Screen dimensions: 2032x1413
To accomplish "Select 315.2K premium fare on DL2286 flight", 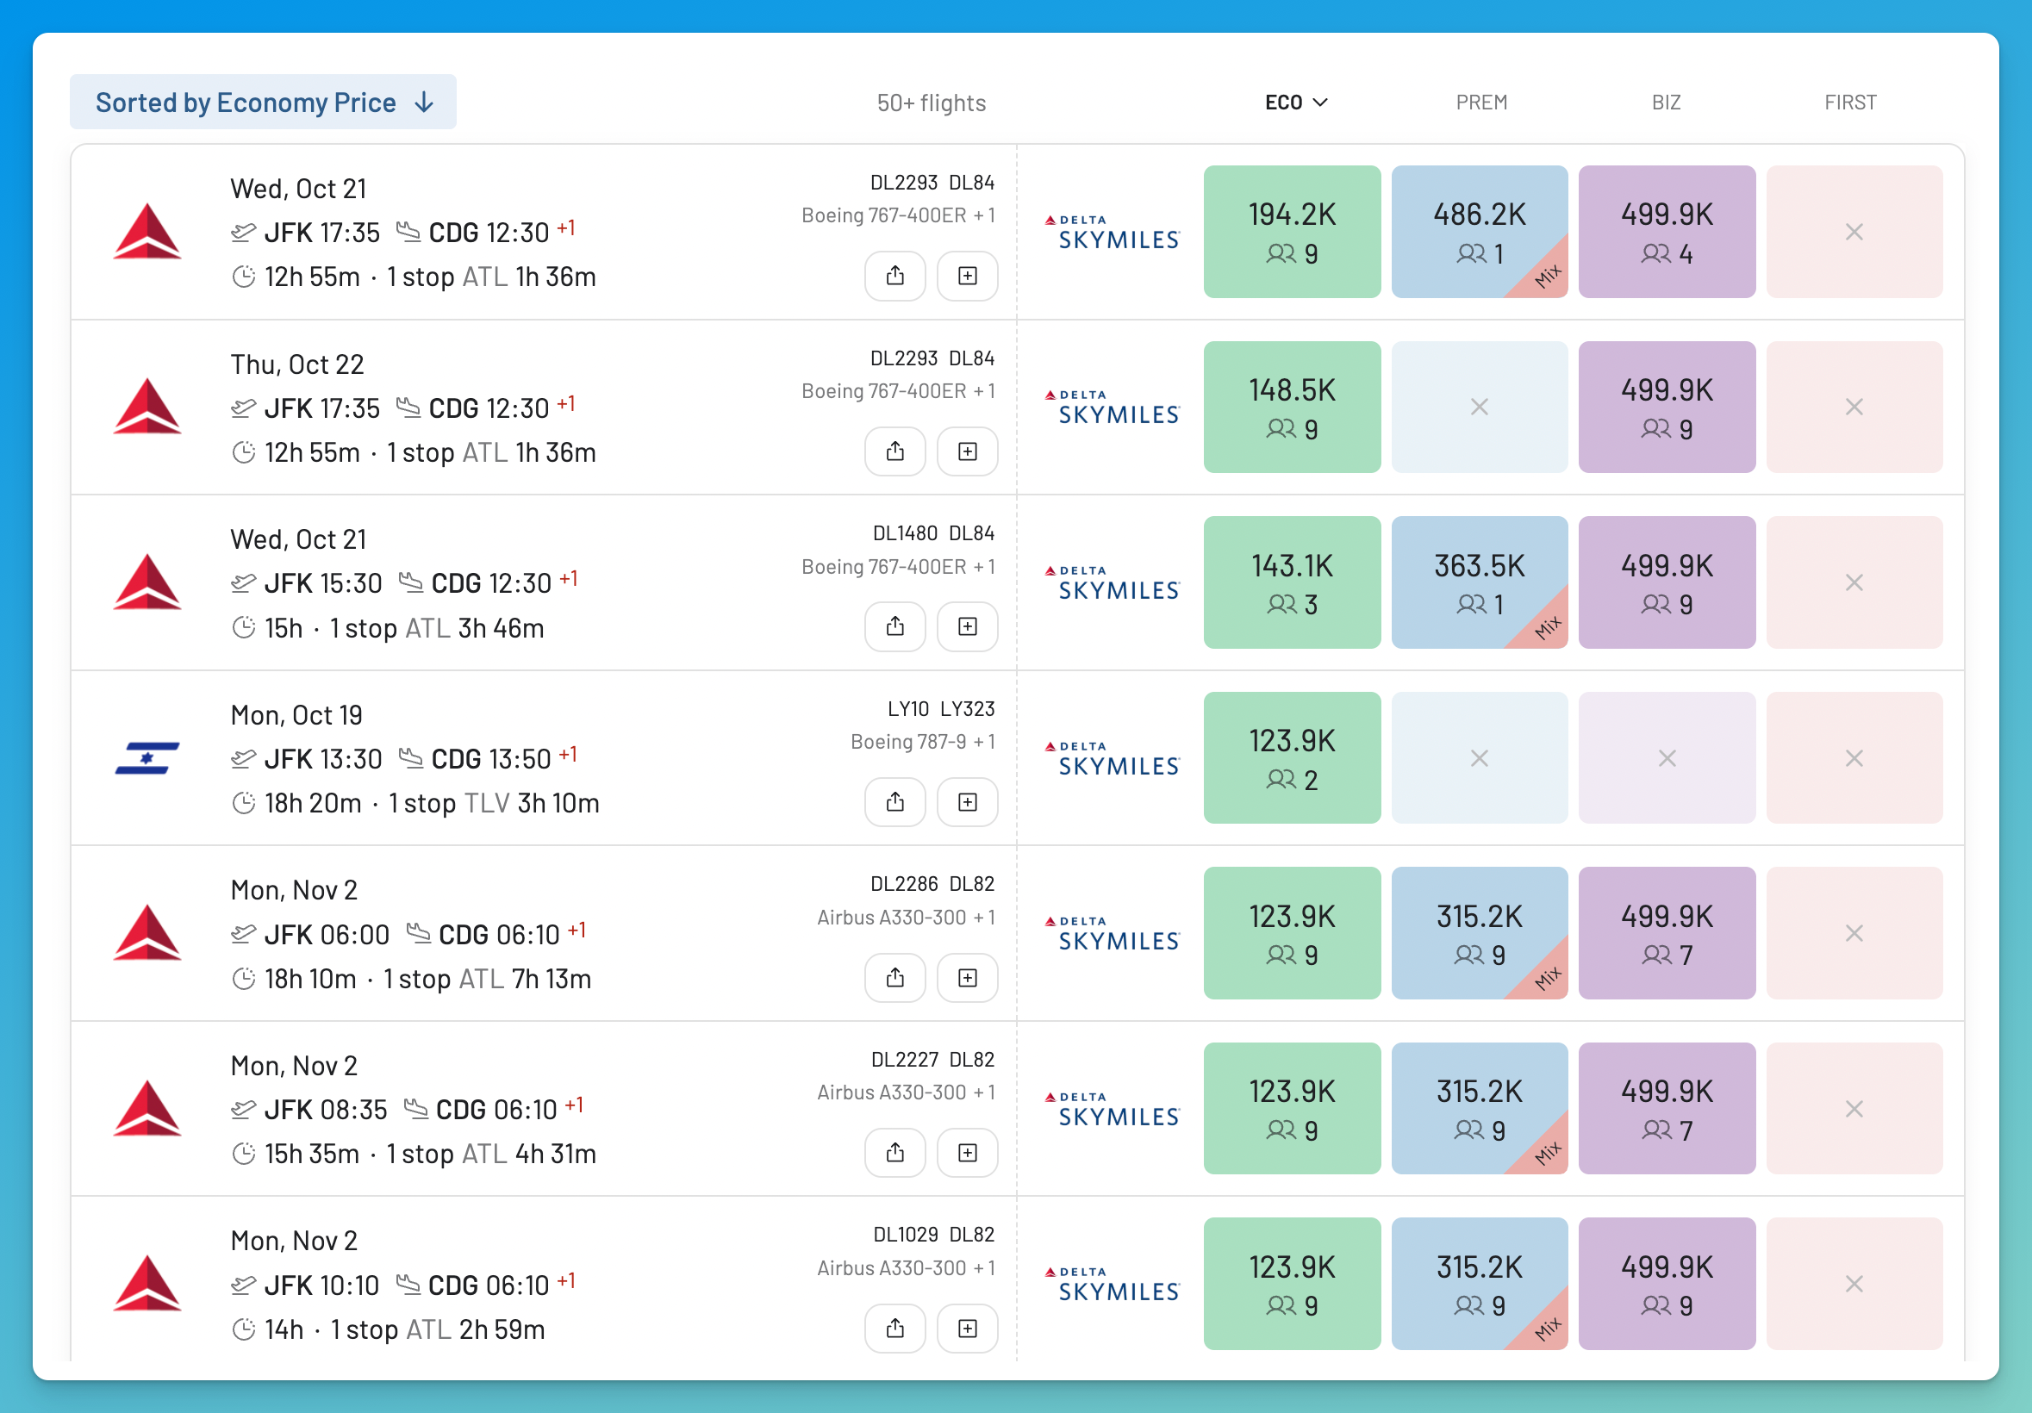I will [1479, 933].
